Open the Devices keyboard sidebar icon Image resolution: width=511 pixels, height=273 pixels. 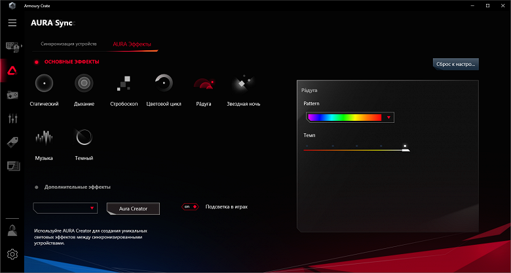12,46
